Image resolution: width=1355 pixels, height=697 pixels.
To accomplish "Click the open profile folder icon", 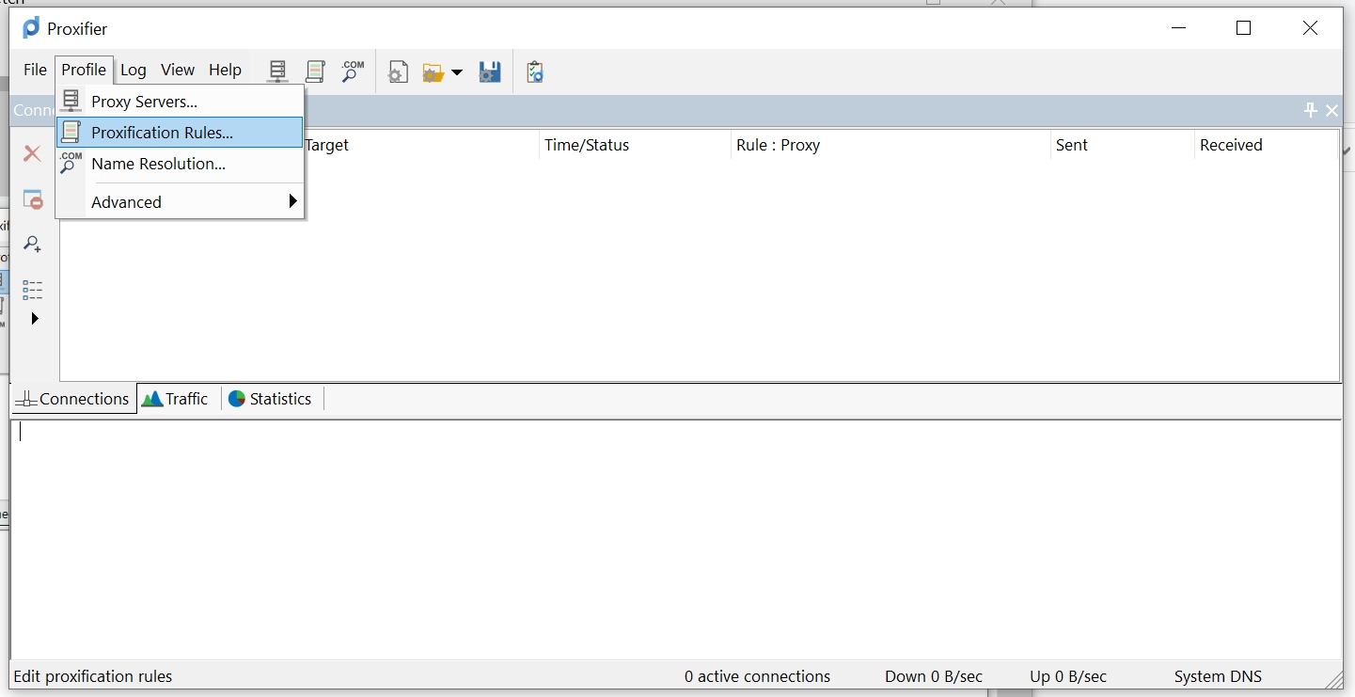I will click(433, 72).
